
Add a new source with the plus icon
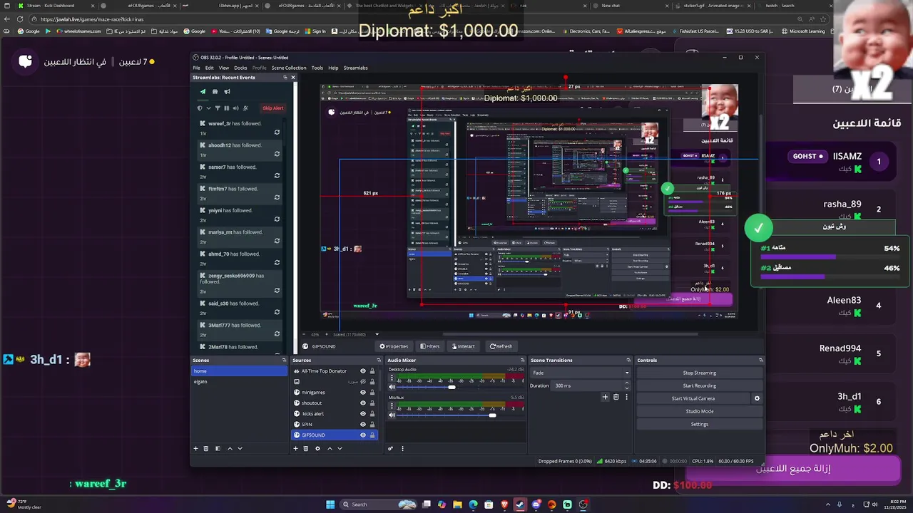295,448
